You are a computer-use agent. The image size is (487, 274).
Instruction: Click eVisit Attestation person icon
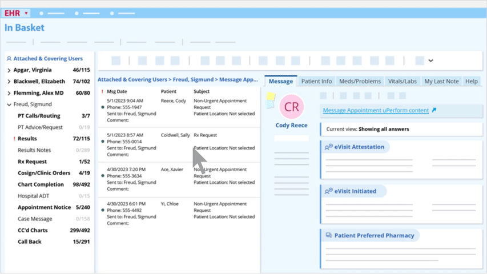pyautogui.click(x=329, y=147)
